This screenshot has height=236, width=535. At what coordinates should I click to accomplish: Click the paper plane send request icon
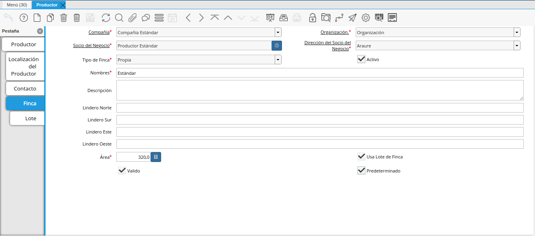(x=353, y=18)
